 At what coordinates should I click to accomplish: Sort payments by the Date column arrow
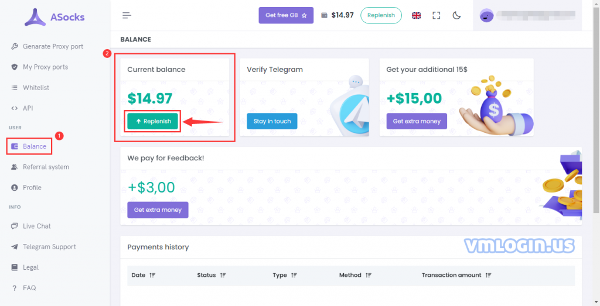(152, 275)
